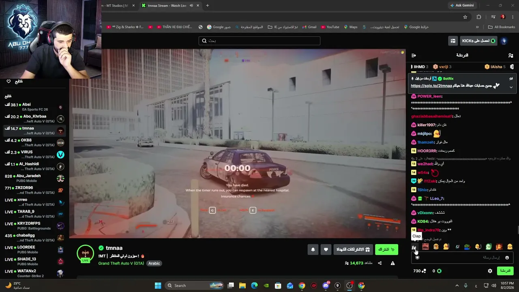
Task: Share the stream using the share icon
Action: [380, 263]
